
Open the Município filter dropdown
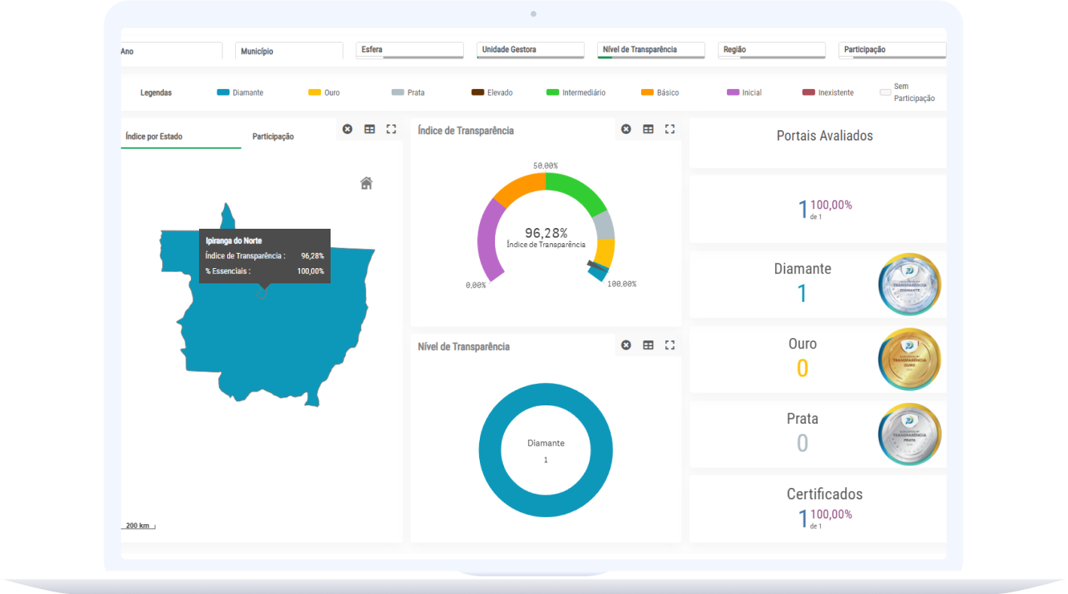click(289, 51)
